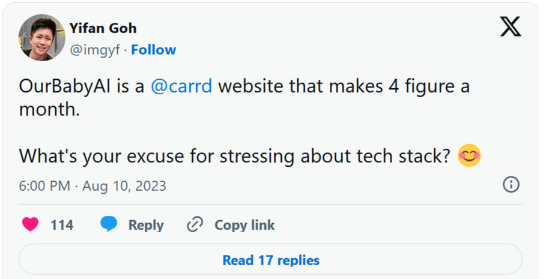Image resolution: width=555 pixels, height=279 pixels.
Task: Click the blushing smiley emoji
Action: point(469,156)
